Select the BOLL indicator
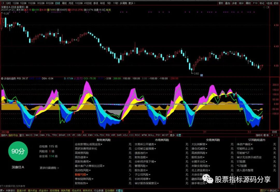This screenshot has width=280, height=192. [x=151, y=135]
